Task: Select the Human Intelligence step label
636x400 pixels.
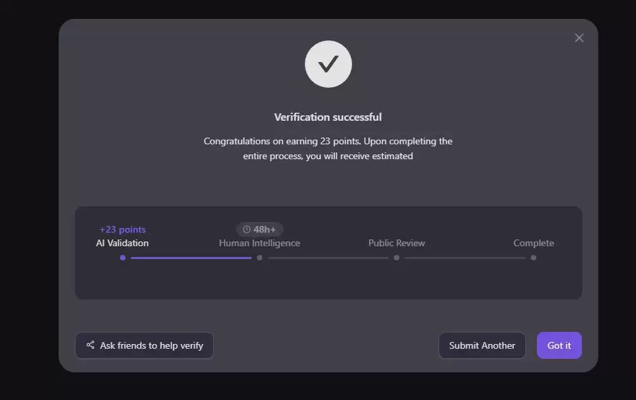Action: [x=260, y=243]
